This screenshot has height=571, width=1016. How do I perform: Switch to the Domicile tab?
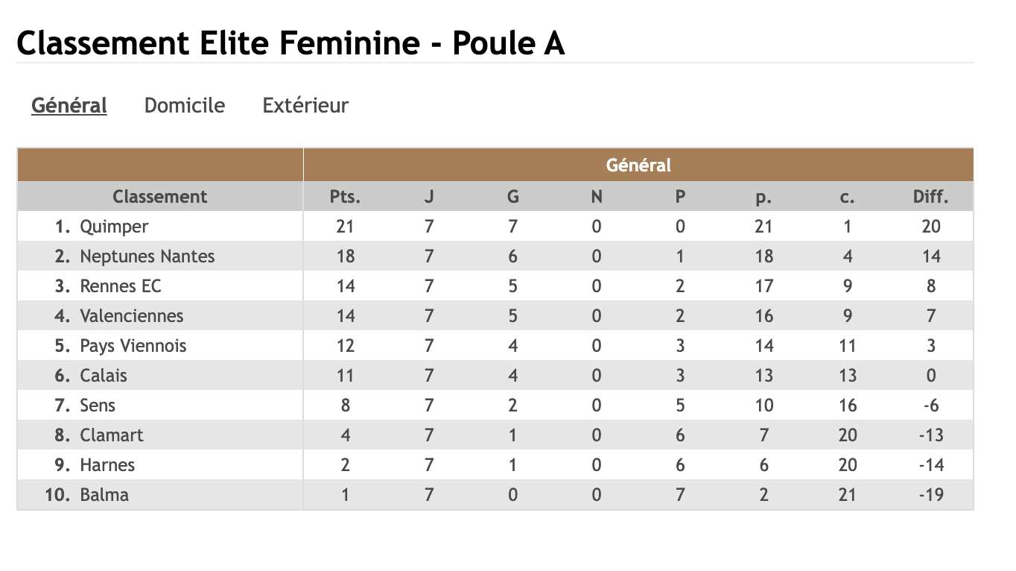click(184, 106)
